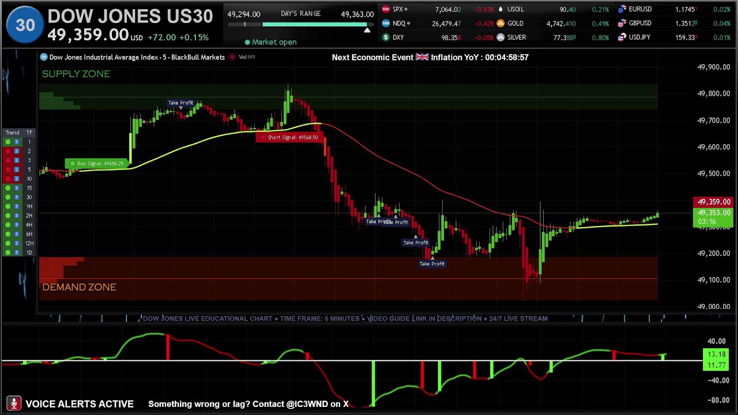Click the SILVER grey commodity icon
738x415 pixels.
(500, 37)
